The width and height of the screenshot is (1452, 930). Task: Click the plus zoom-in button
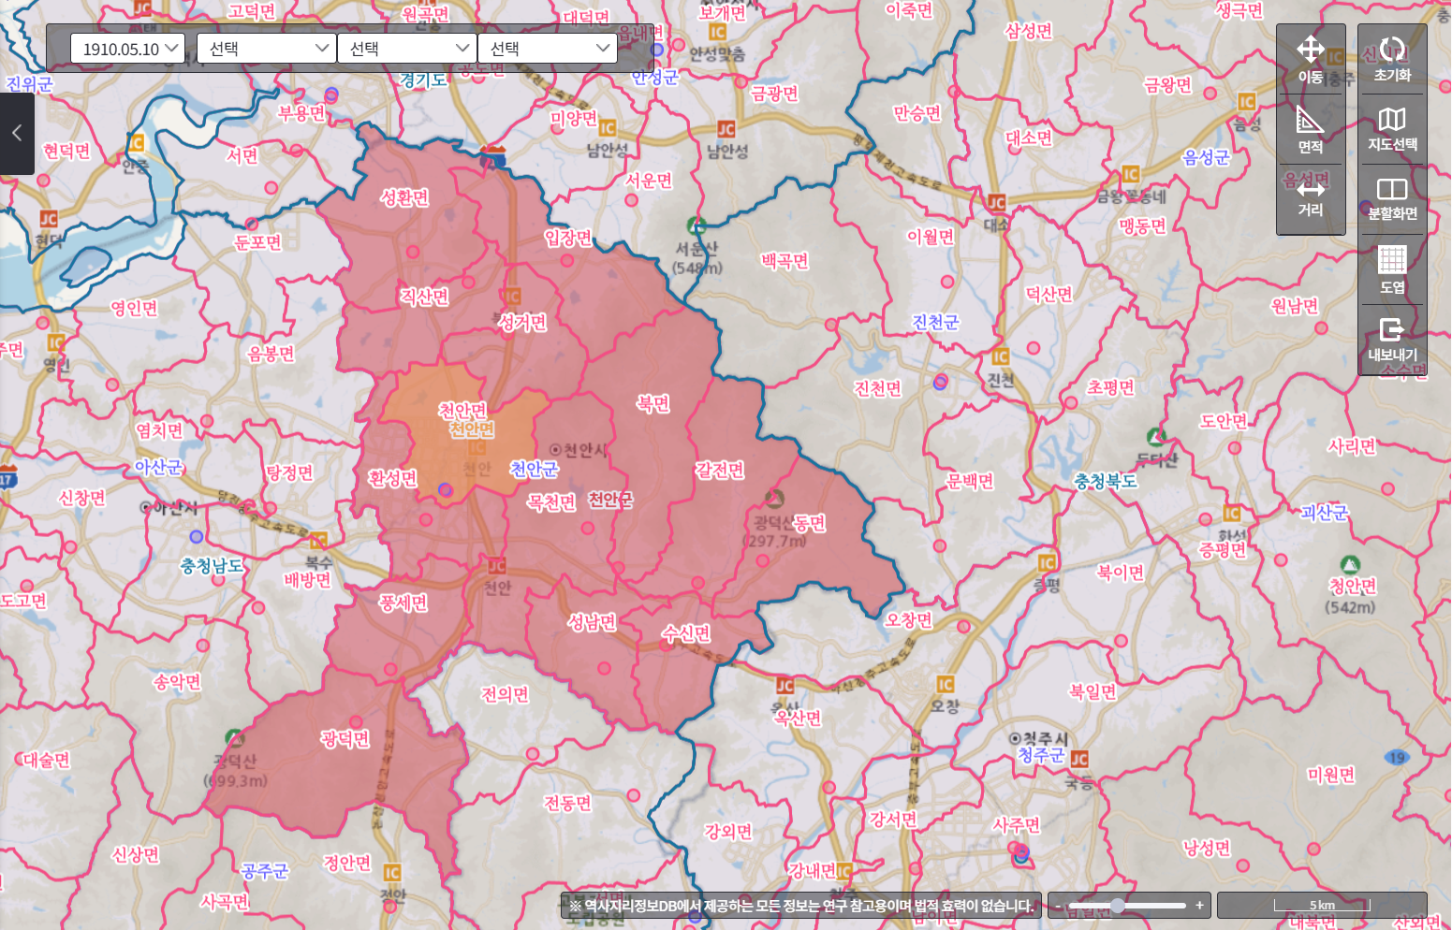click(x=1199, y=905)
